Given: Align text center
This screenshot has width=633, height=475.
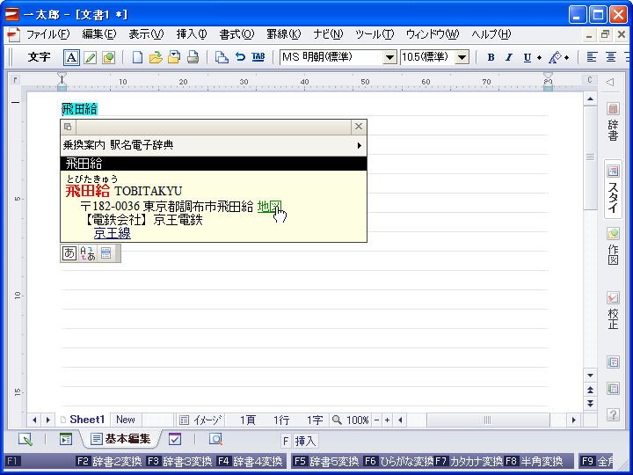Looking at the screenshot, I should [x=611, y=57].
